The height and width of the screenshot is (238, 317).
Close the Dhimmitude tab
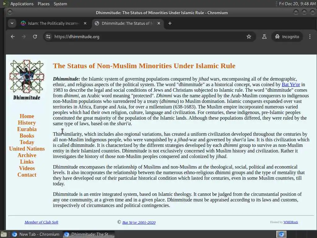(159, 23)
